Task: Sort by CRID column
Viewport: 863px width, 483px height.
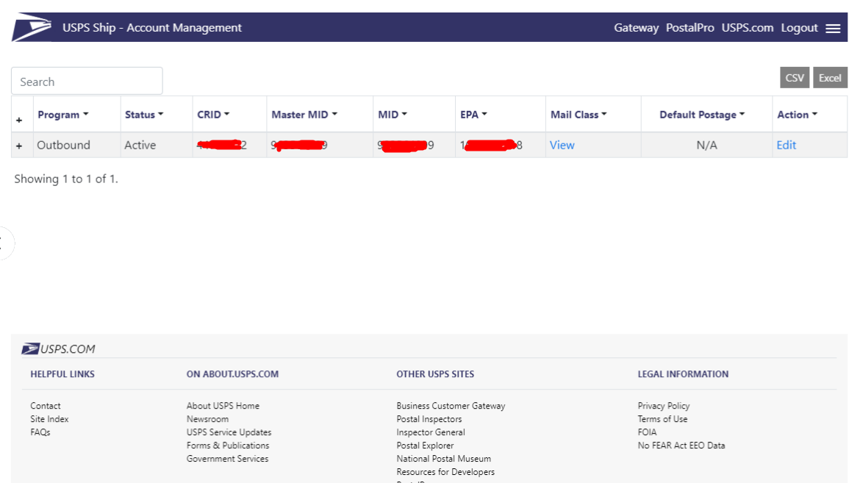Action: (213, 115)
